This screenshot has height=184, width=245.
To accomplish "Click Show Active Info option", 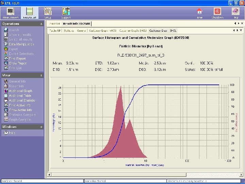I will (x=20, y=110).
